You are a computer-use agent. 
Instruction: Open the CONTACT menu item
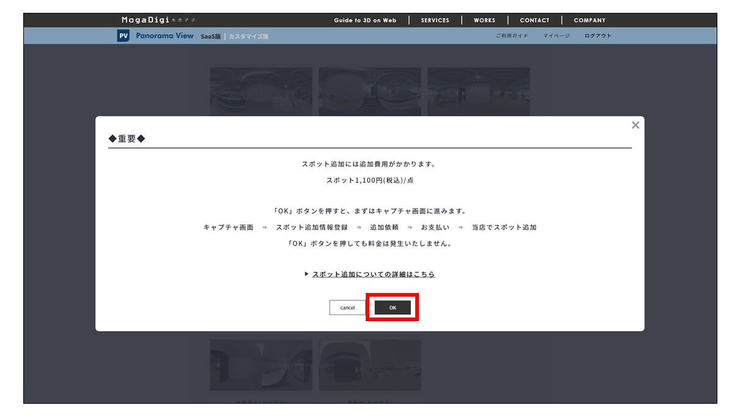point(535,20)
